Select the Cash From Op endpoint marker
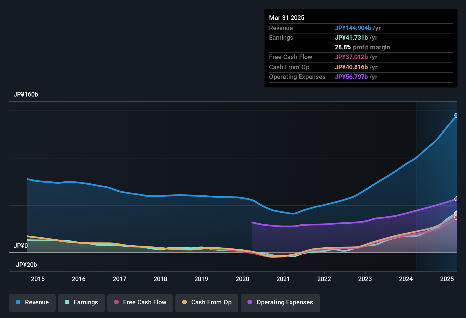 456,214
